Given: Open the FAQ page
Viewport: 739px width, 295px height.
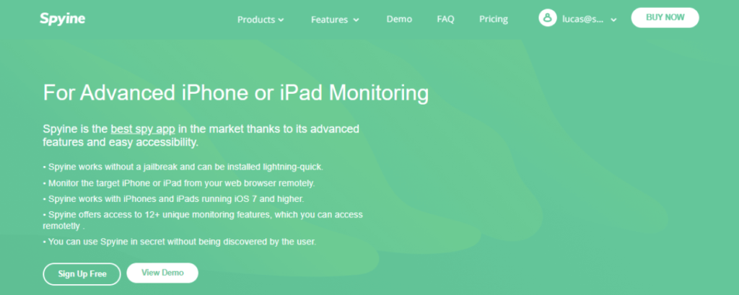Looking at the screenshot, I should tap(445, 19).
